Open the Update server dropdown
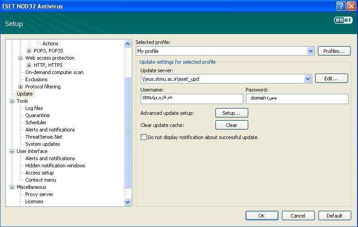 (308, 79)
